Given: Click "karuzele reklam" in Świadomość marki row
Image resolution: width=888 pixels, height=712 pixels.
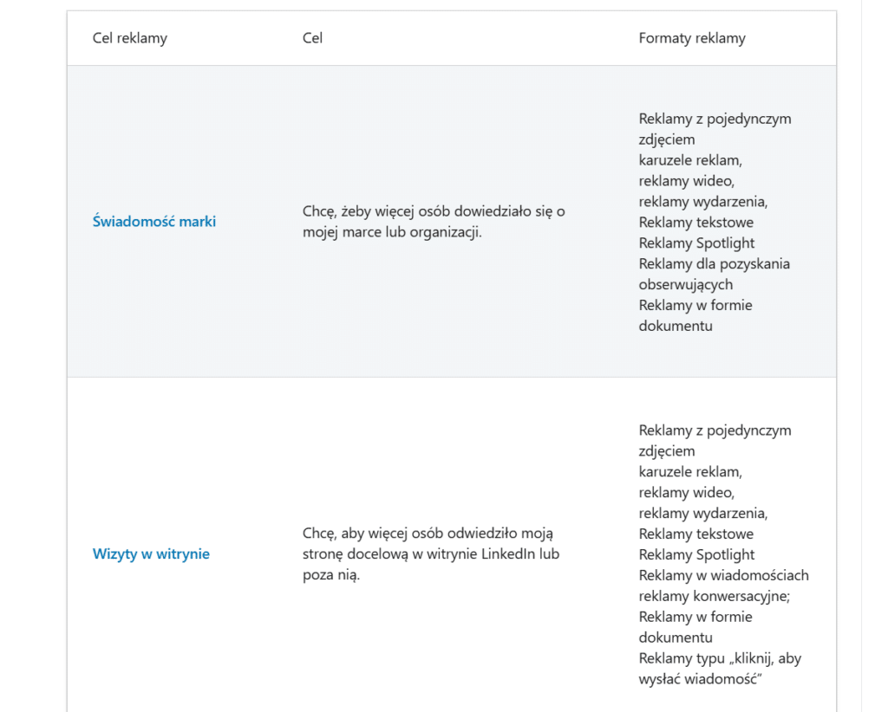Looking at the screenshot, I should 689,159.
